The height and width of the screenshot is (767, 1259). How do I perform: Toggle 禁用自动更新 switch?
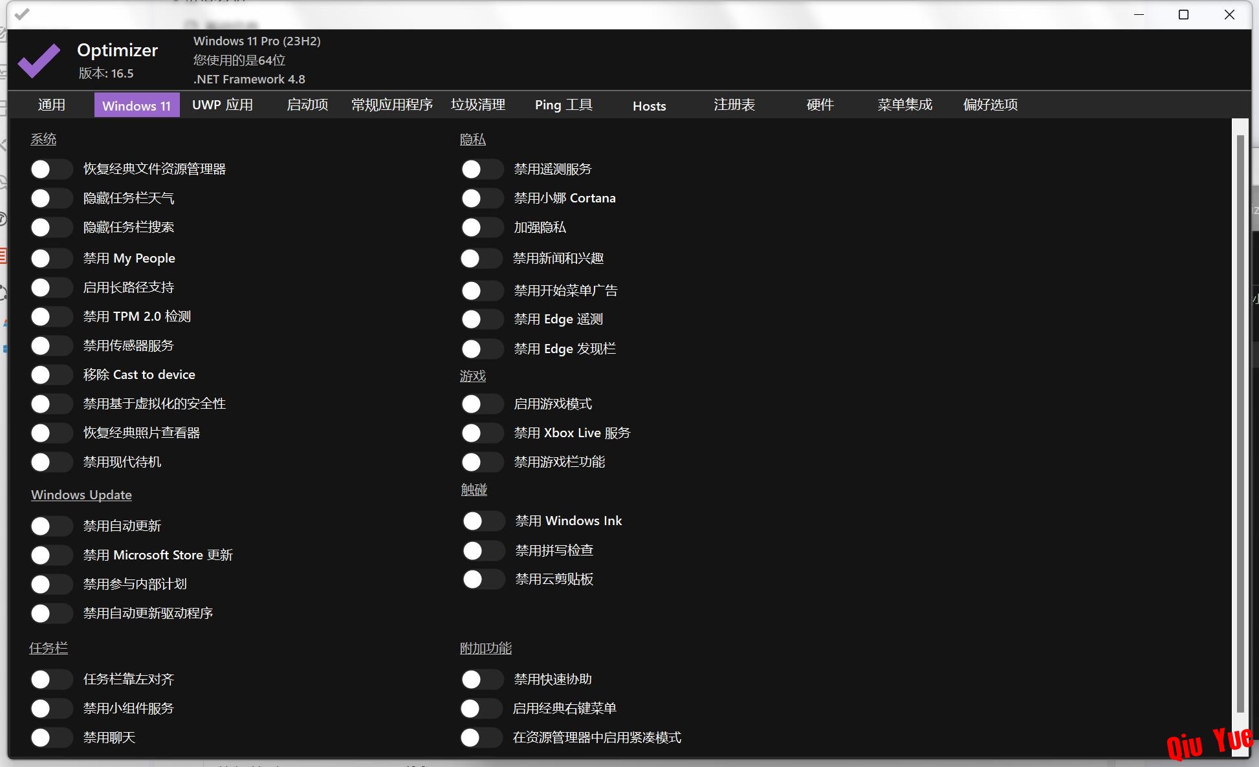[51, 526]
